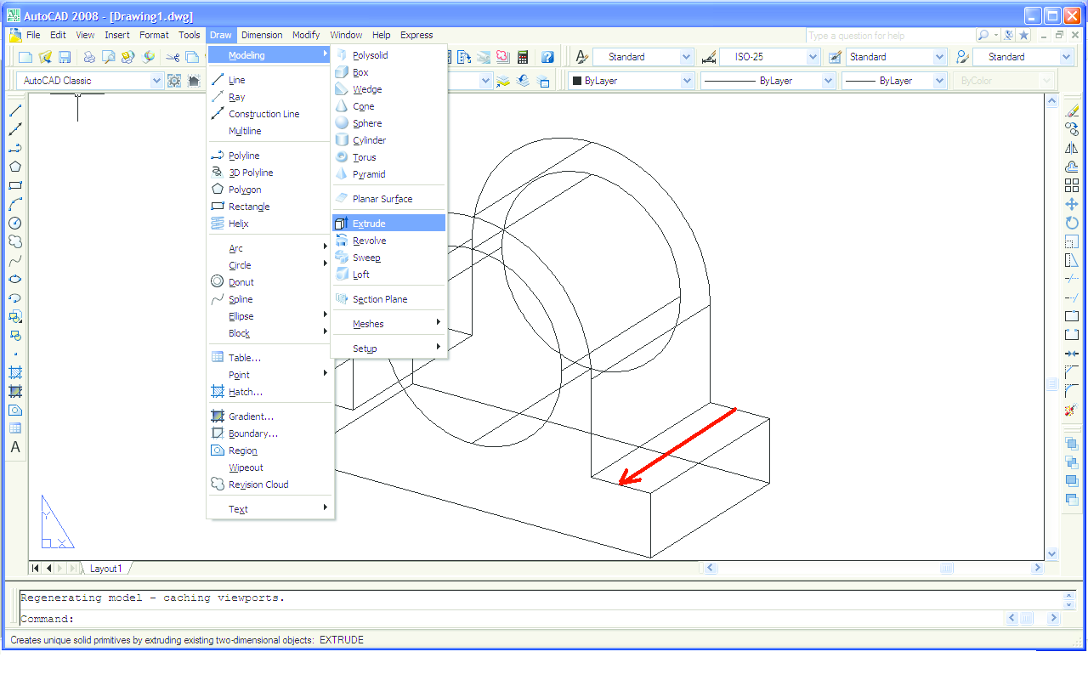Open the table style Standard dropdown
This screenshot has width=1088, height=680.
pos(939,57)
